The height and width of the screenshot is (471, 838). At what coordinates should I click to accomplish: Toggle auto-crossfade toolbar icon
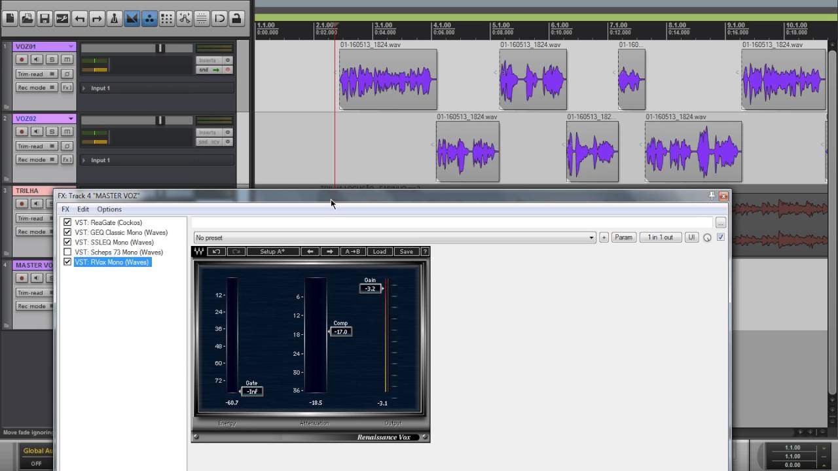click(x=132, y=18)
